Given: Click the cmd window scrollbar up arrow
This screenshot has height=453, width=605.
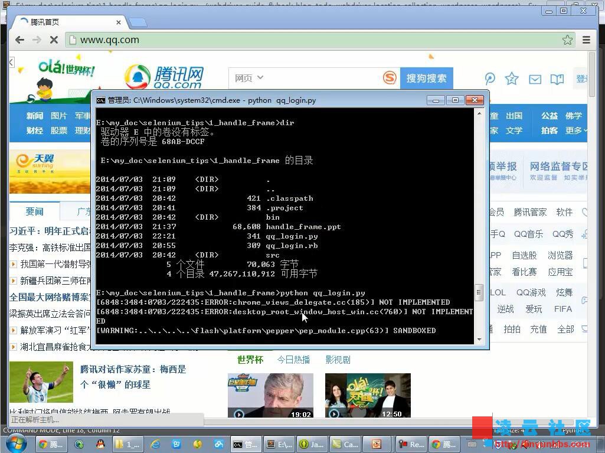Looking at the screenshot, I should (x=479, y=113).
